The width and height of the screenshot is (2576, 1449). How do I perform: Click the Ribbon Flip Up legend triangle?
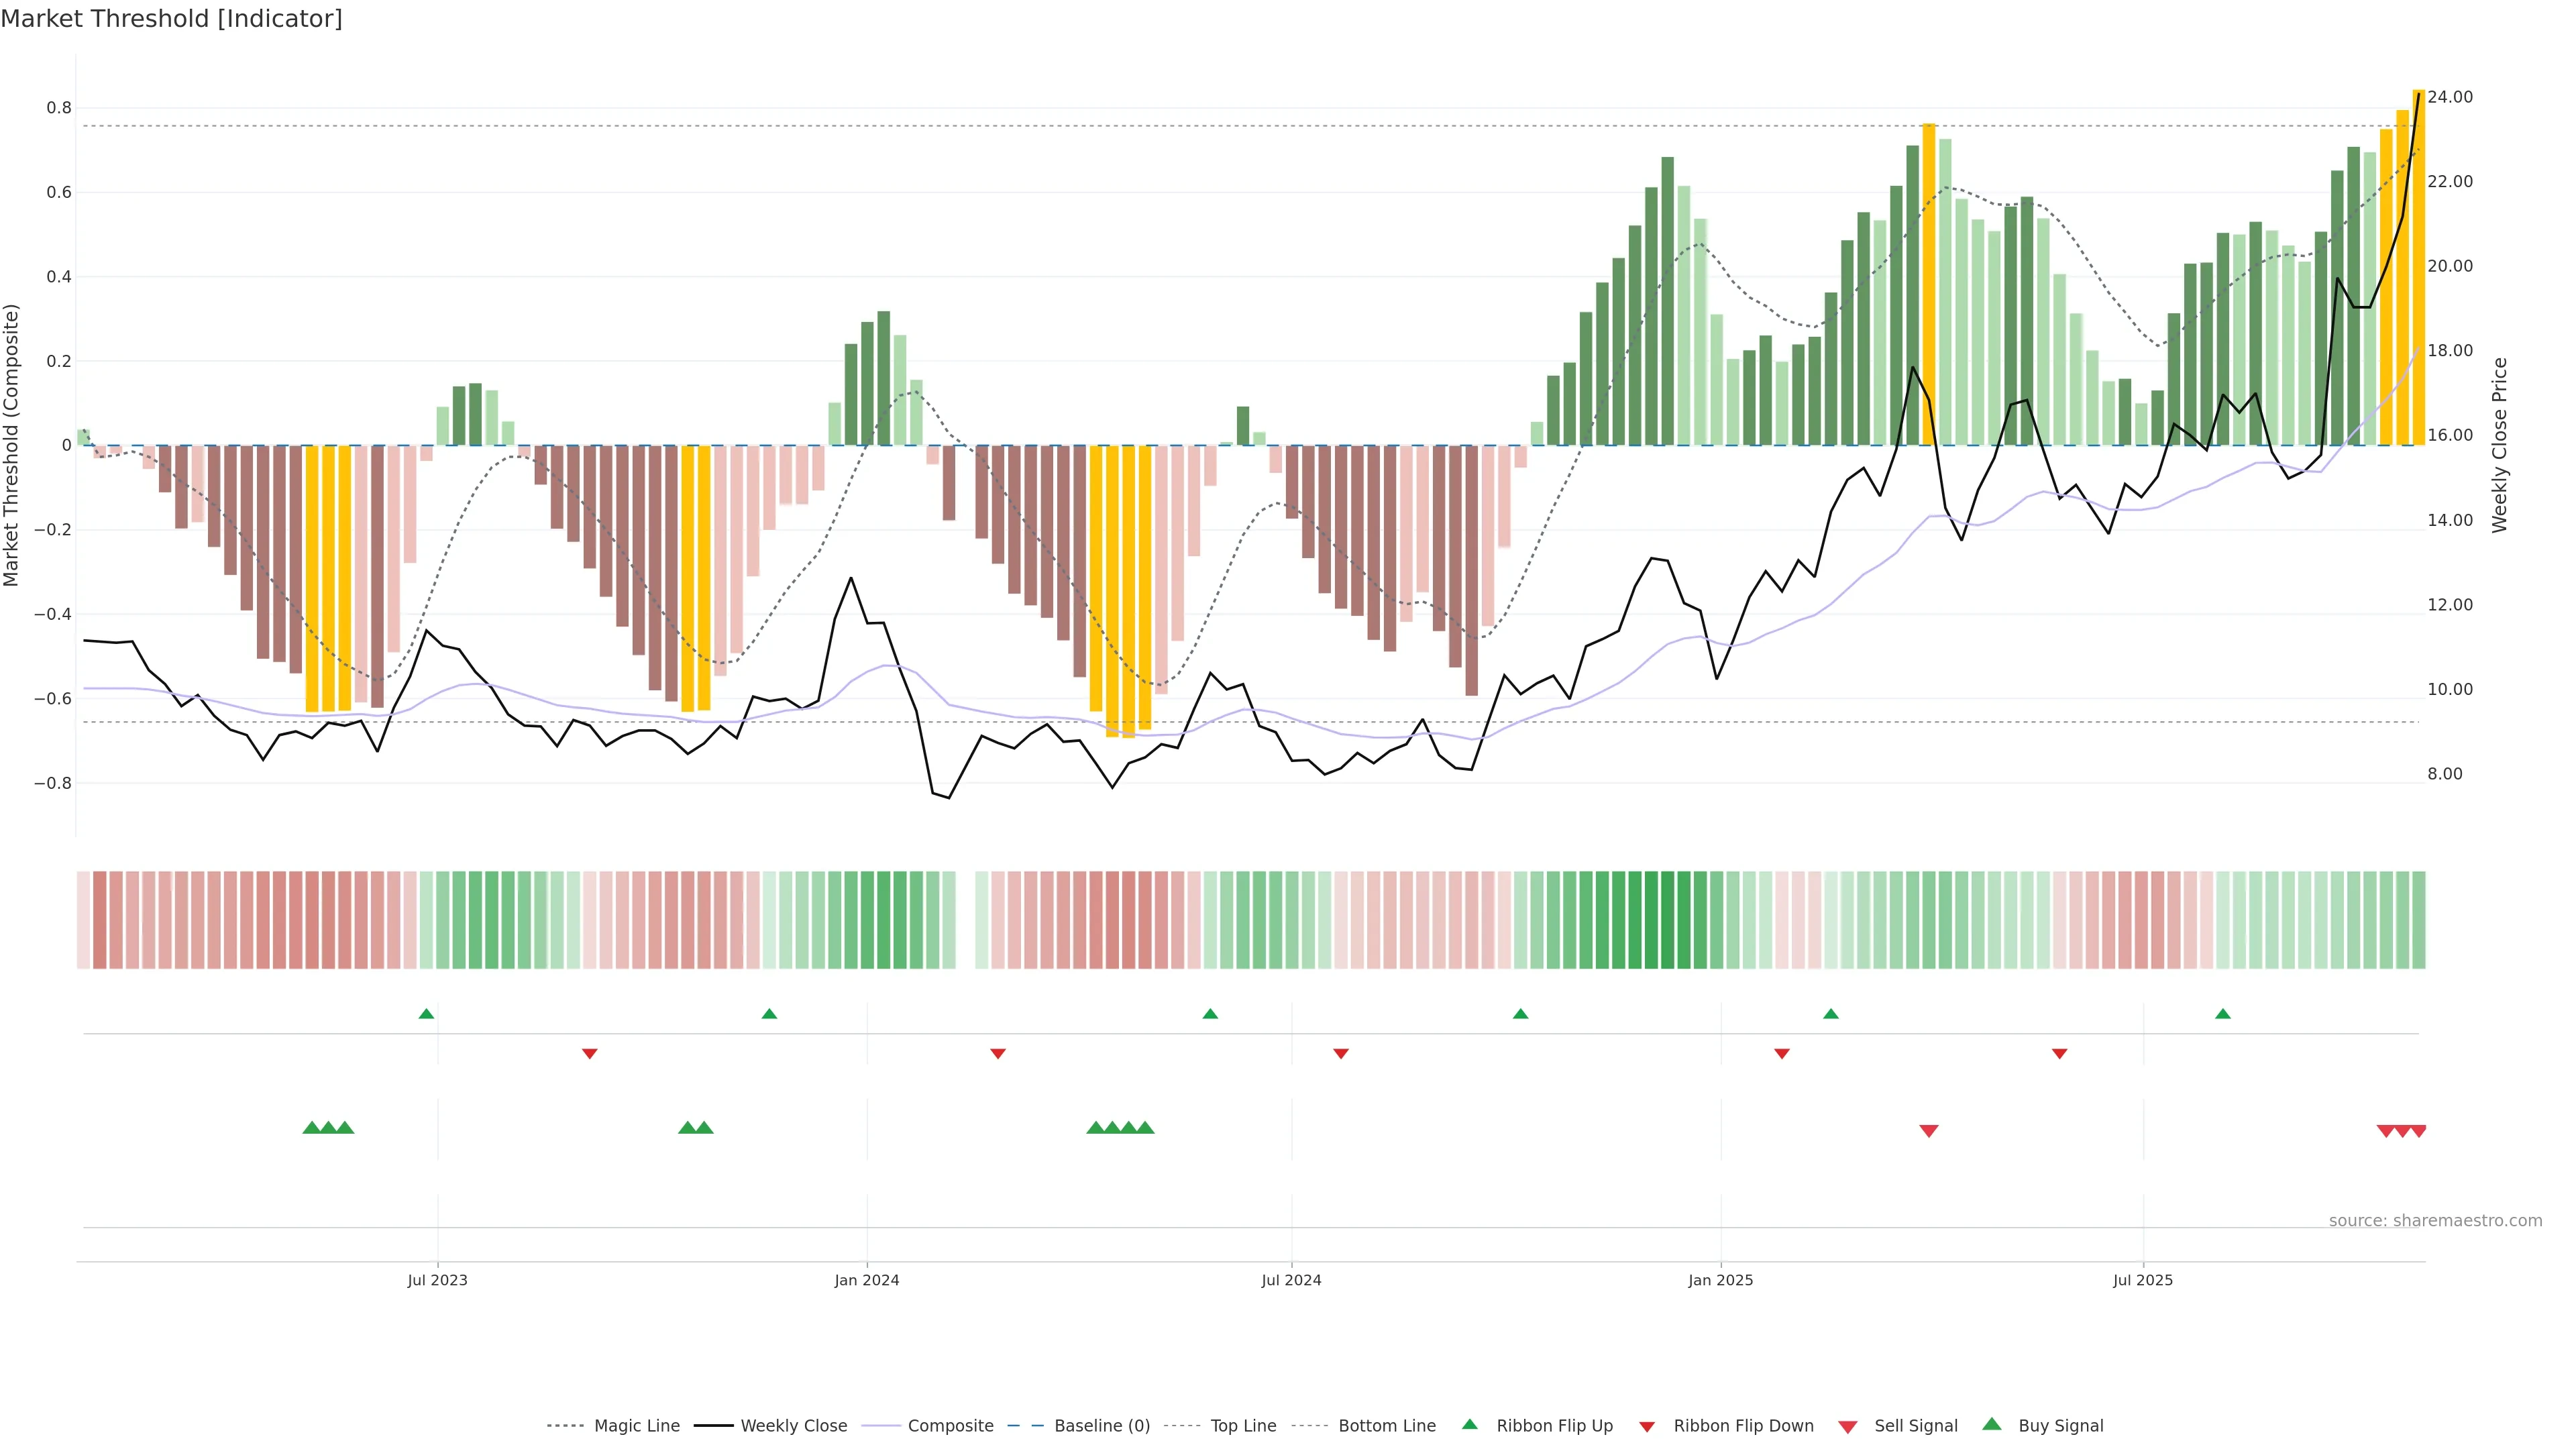click(x=1469, y=1424)
